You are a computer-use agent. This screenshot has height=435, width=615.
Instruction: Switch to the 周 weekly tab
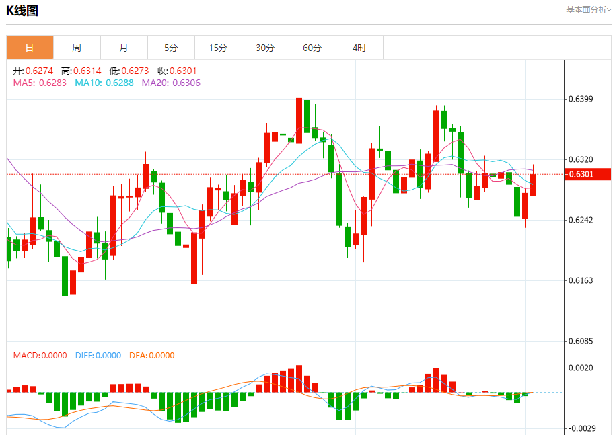[77, 48]
